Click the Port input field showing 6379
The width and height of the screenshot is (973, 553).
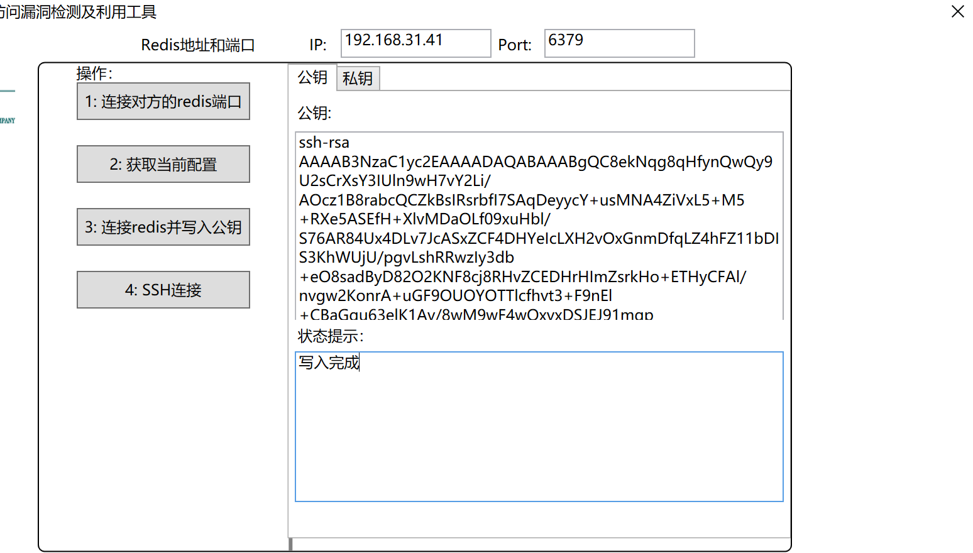pyautogui.click(x=620, y=43)
